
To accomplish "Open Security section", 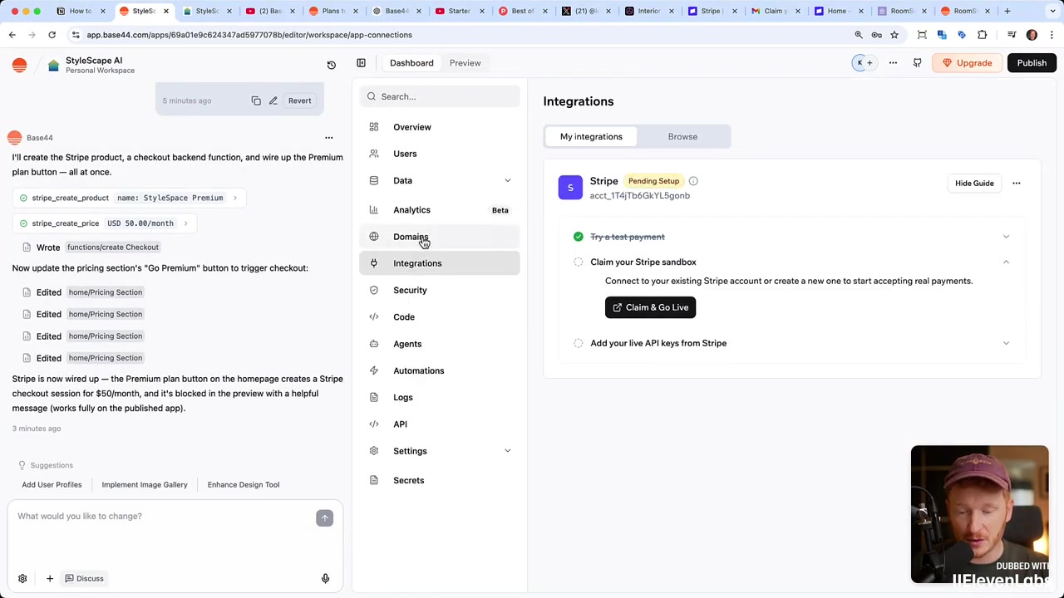I will [x=440, y=290].
